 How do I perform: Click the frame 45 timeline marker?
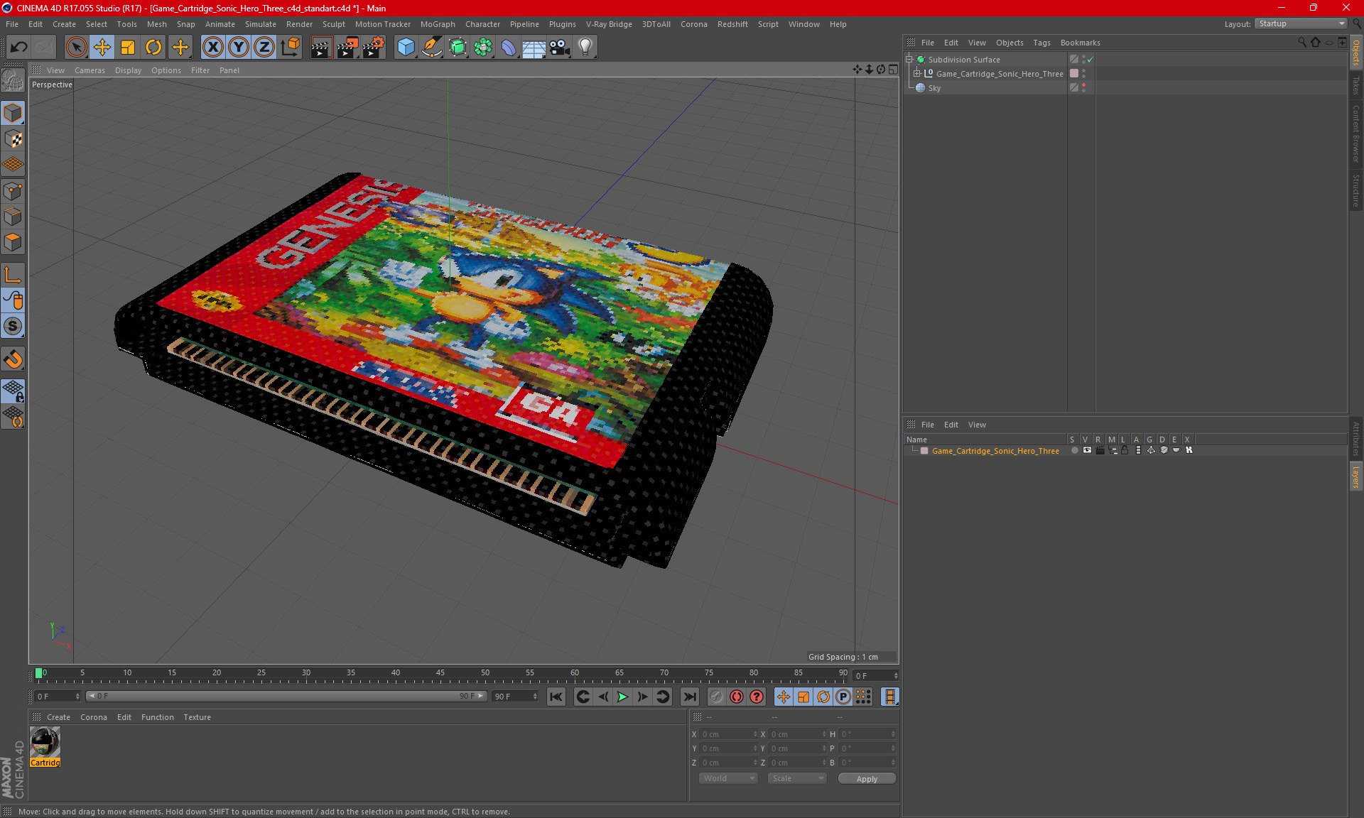(440, 673)
